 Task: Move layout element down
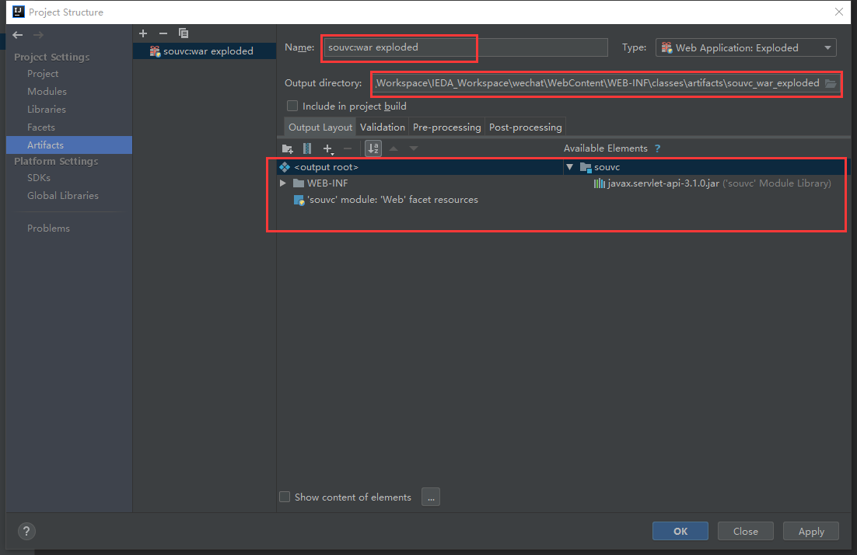(414, 148)
